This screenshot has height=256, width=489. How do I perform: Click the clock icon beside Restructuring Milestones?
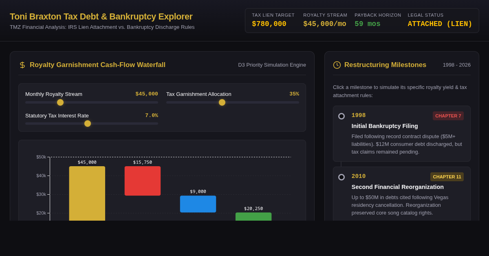(x=337, y=65)
